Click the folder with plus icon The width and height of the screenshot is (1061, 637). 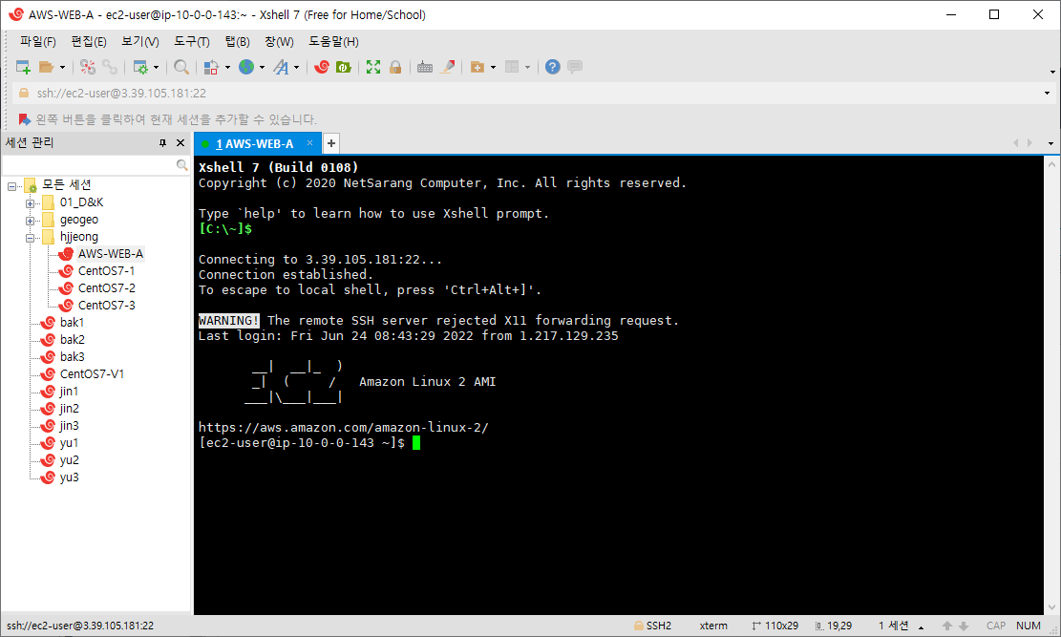(x=477, y=67)
